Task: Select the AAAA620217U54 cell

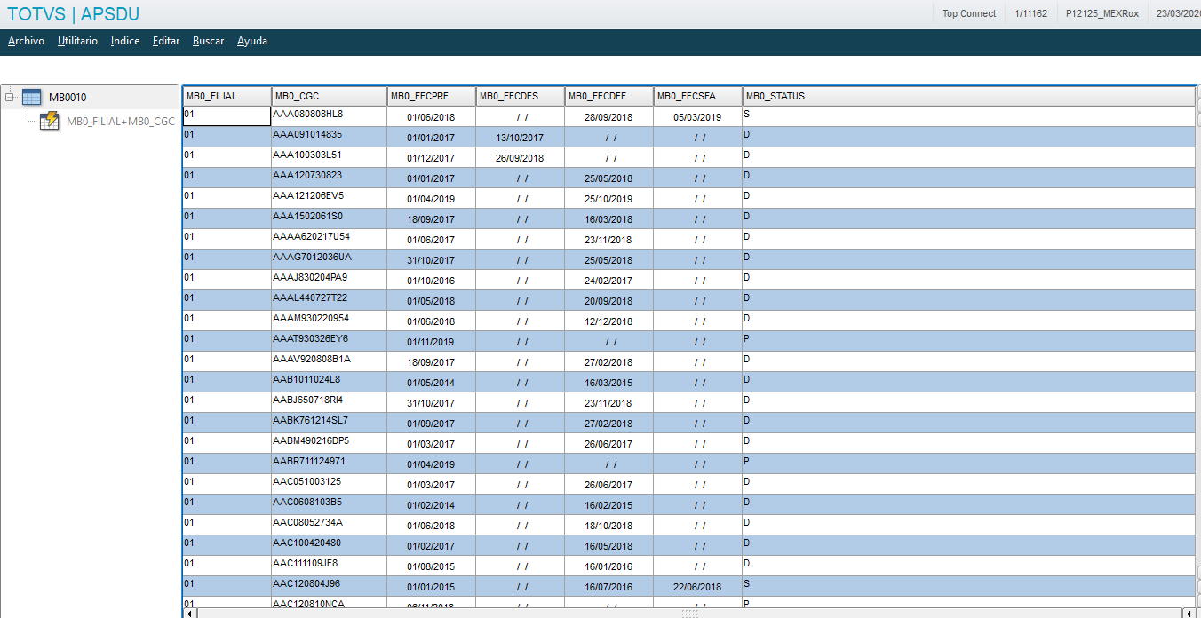Action: pyautogui.click(x=329, y=239)
